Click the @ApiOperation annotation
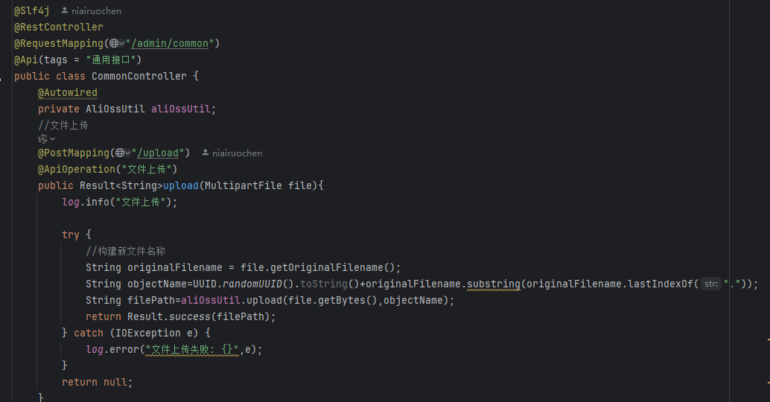This screenshot has width=770, height=402. coord(77,169)
